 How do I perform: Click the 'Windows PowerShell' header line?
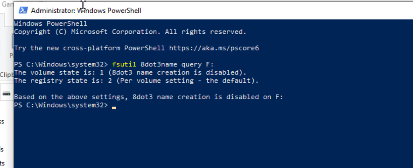coord(51,24)
